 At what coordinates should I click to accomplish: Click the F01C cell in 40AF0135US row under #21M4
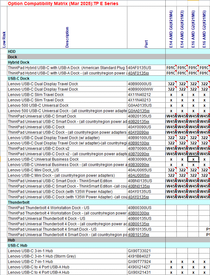pyautogui.click(x=171, y=68)
